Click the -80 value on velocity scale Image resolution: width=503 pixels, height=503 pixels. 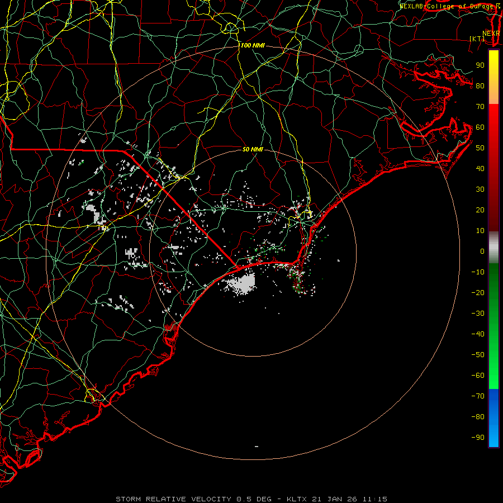(x=478, y=417)
